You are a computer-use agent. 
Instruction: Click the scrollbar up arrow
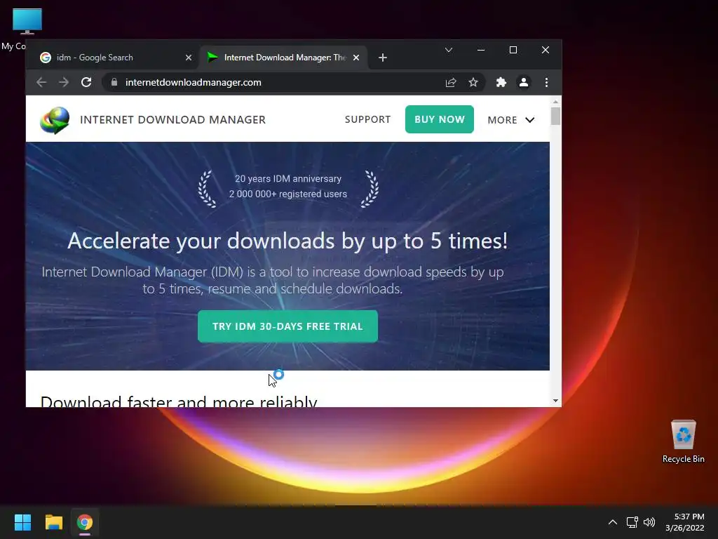[x=555, y=101]
